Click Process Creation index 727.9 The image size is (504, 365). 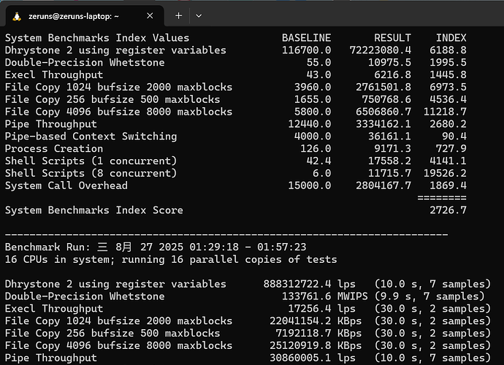pyautogui.click(x=451, y=149)
